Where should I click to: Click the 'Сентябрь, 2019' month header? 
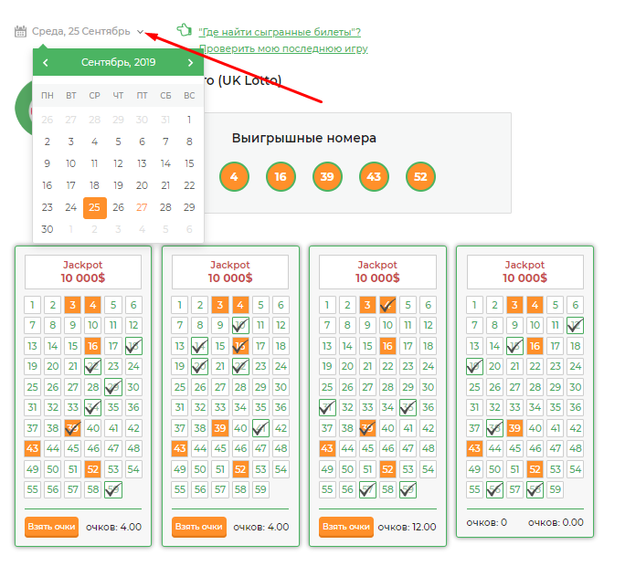(119, 62)
